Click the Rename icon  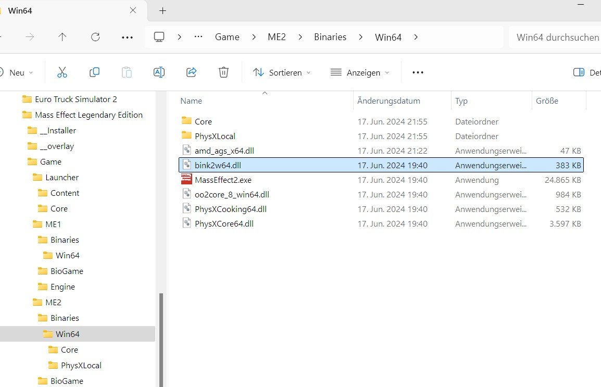(159, 72)
